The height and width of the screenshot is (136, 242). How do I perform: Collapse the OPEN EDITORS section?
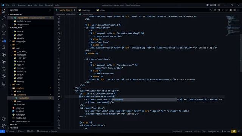16,14
